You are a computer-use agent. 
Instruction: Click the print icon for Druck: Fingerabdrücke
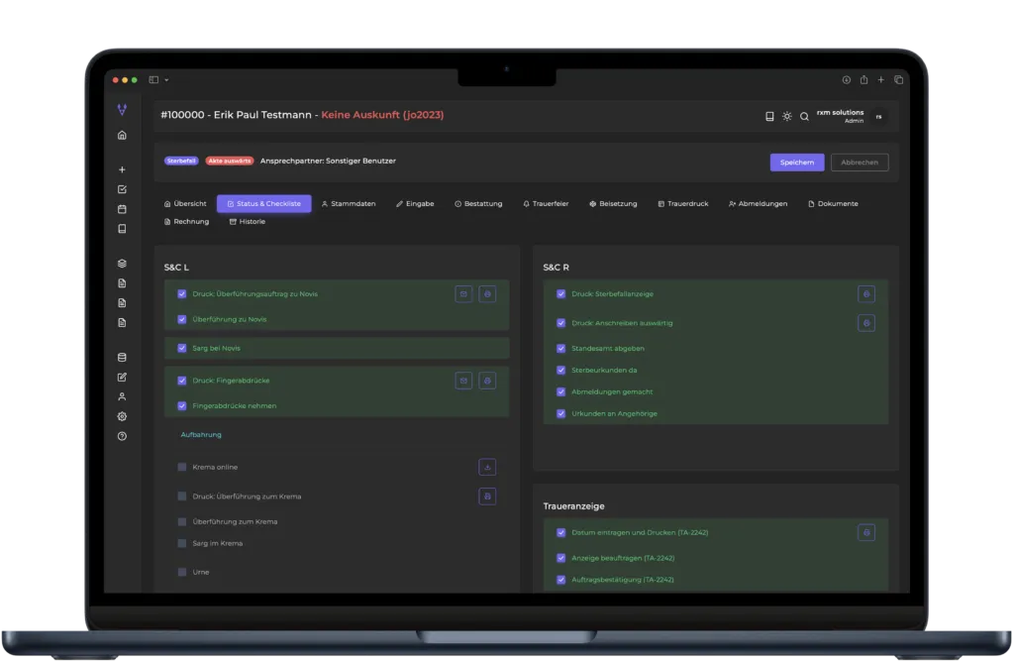coord(487,381)
